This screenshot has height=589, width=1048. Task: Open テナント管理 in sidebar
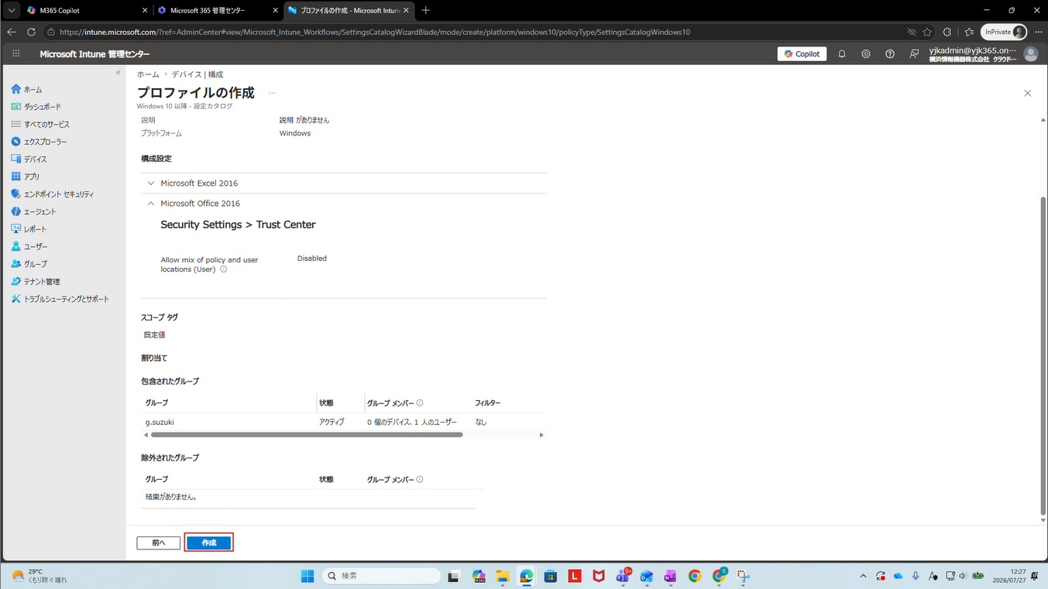coord(36,282)
